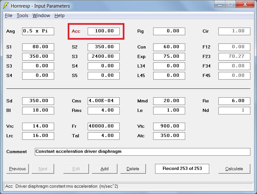Click the status bar Acc description text

(62, 186)
